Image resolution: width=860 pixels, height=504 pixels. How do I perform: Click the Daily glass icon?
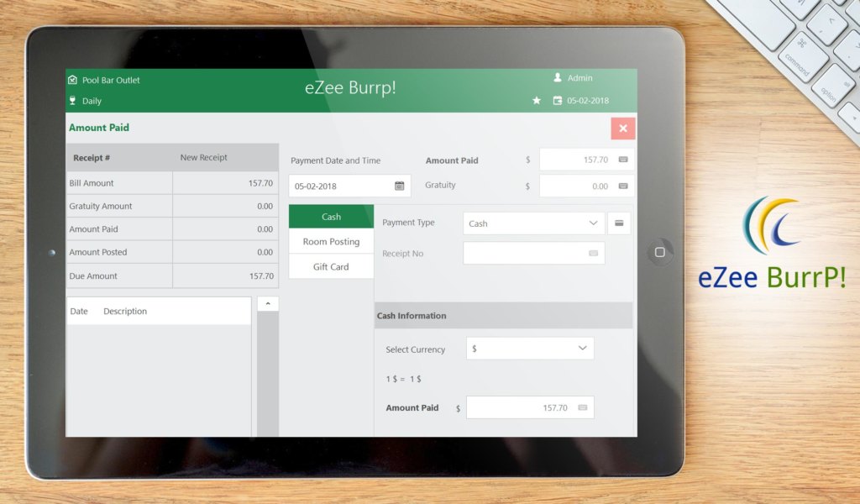(x=73, y=101)
